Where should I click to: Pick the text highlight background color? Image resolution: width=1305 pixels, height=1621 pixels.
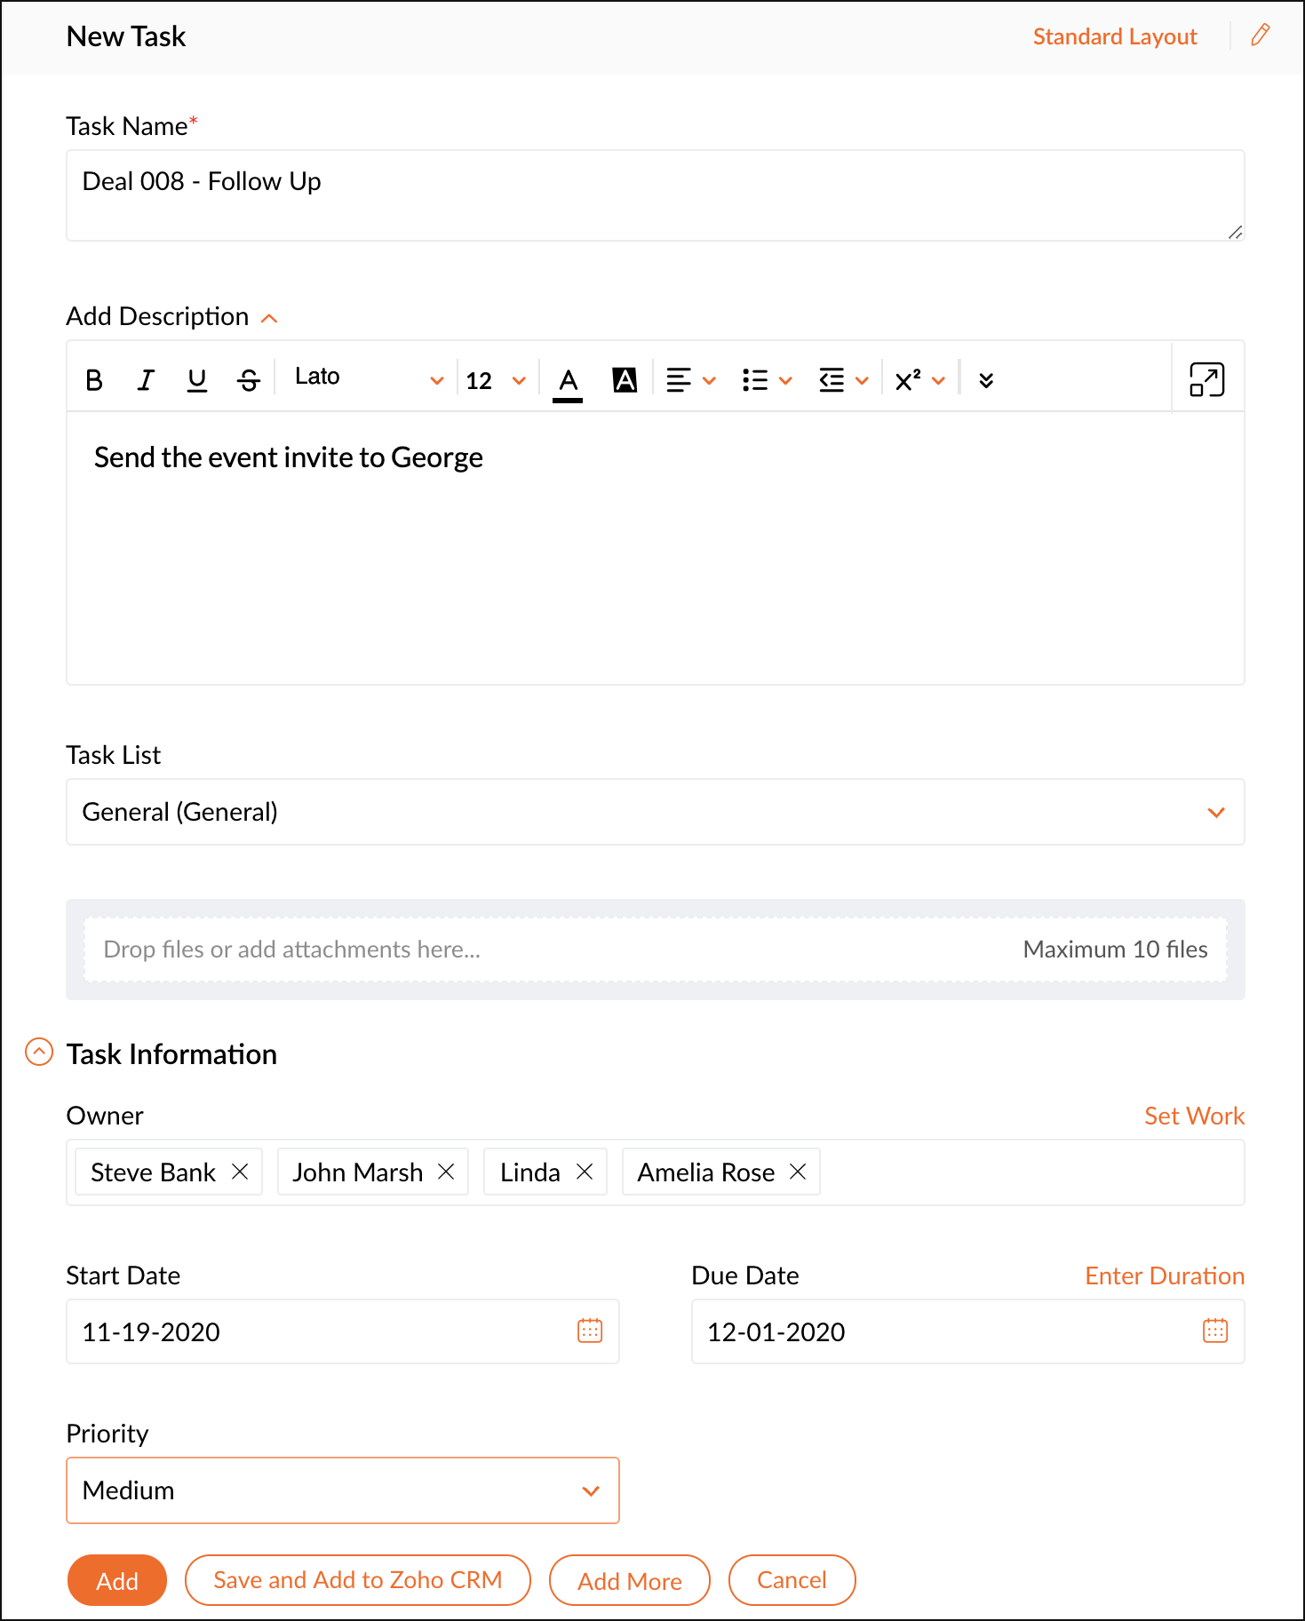[625, 380]
